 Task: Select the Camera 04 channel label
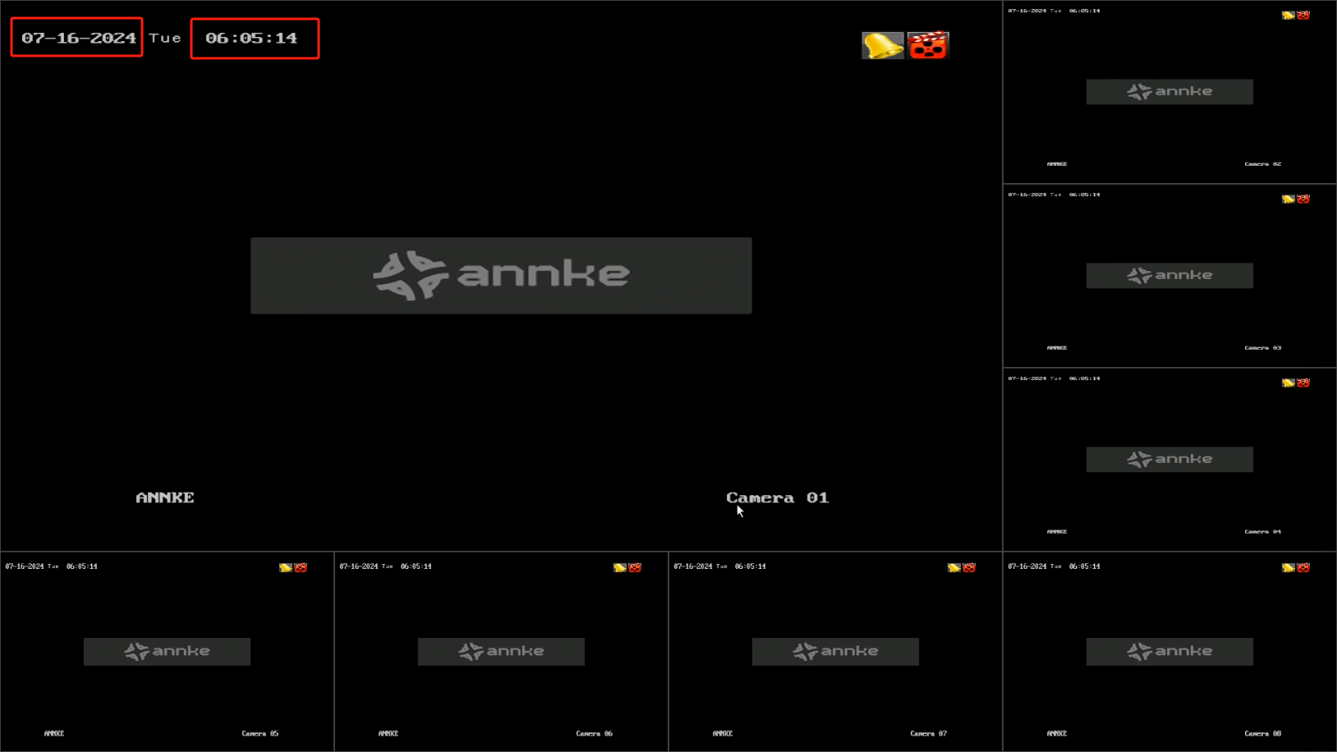pyautogui.click(x=1263, y=532)
